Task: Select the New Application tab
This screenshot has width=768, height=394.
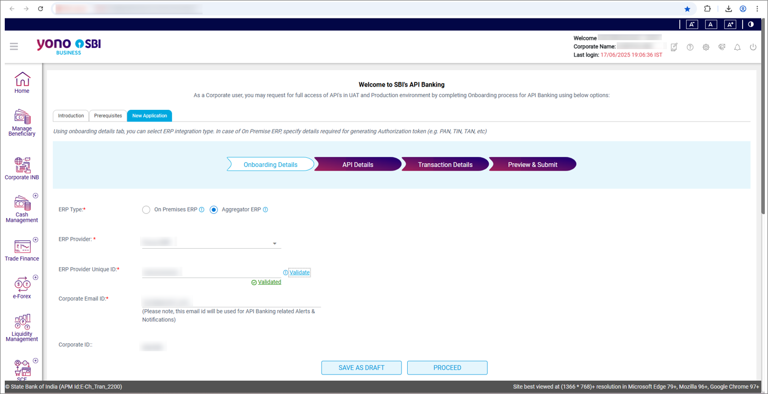Action: 150,116
